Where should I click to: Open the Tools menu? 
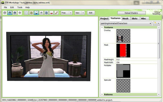[20, 7]
